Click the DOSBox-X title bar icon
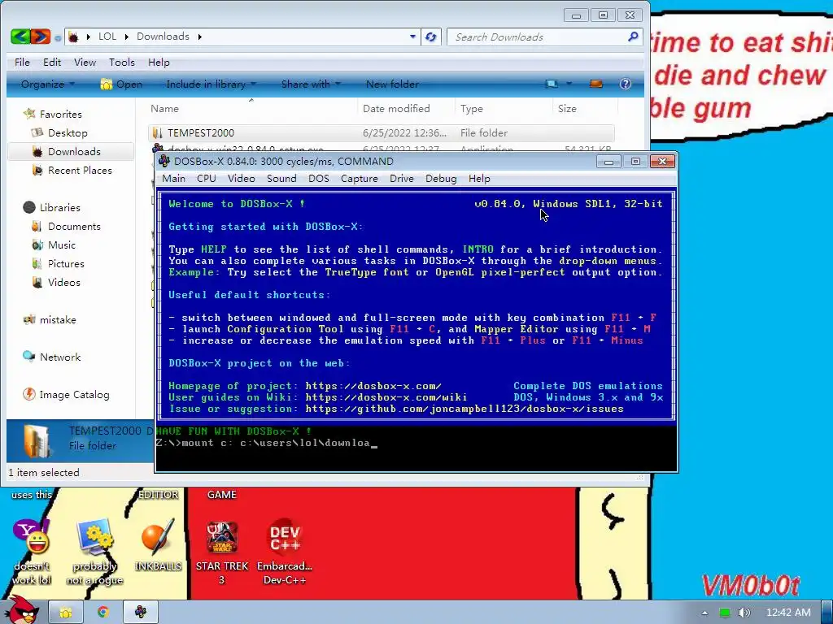 click(x=164, y=162)
